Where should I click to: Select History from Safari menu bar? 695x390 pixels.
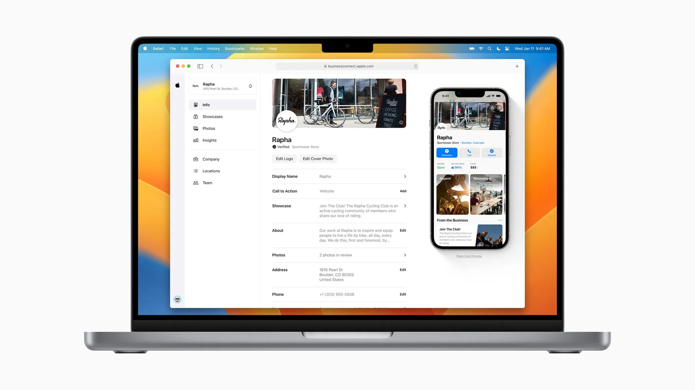(214, 48)
